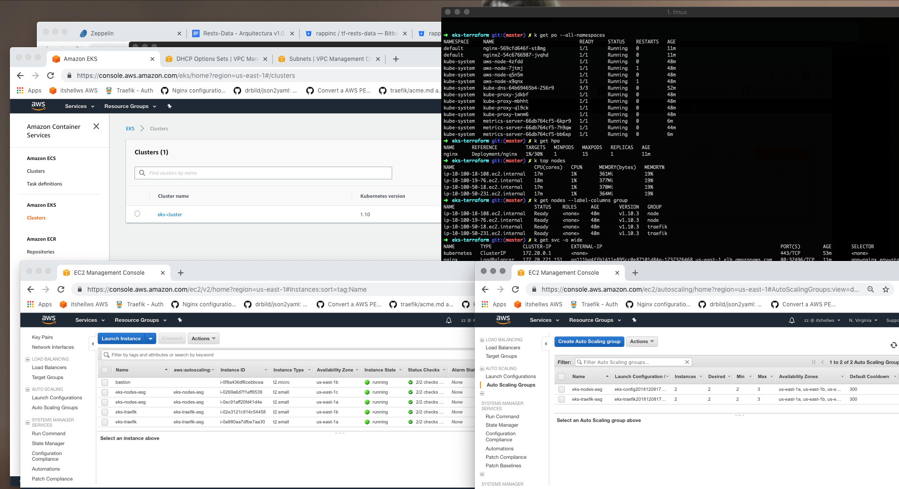Reload the Amazon EKS browser page
The width and height of the screenshot is (899, 489).
click(50, 76)
